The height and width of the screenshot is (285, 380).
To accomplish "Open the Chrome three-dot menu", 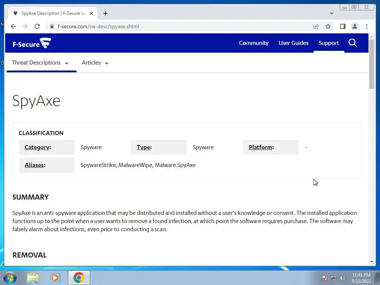I will [x=367, y=26].
